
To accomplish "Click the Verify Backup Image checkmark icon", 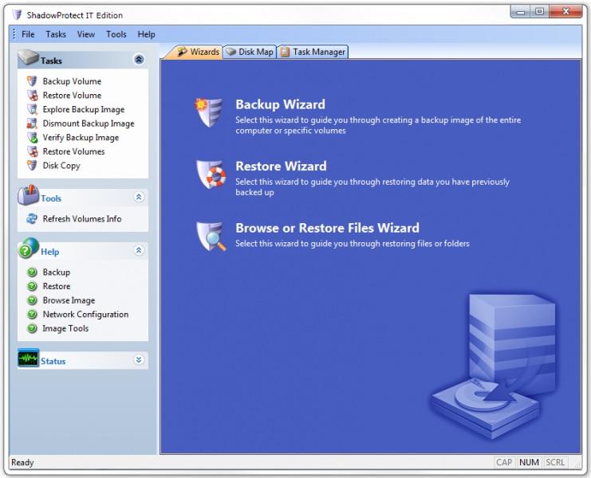I will 32,137.
